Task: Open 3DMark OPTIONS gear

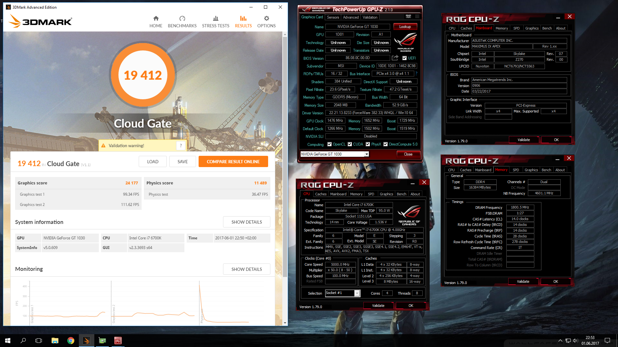Action: (267, 22)
